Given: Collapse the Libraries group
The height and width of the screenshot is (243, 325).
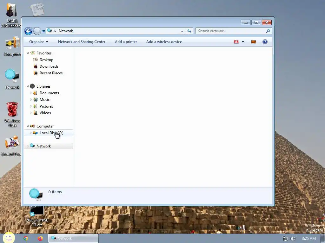Looking at the screenshot, I should tap(28, 86).
